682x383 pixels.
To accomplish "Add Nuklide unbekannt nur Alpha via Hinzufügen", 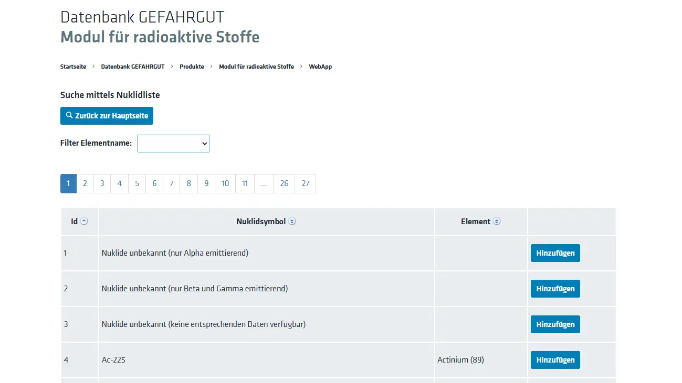I will coord(555,253).
